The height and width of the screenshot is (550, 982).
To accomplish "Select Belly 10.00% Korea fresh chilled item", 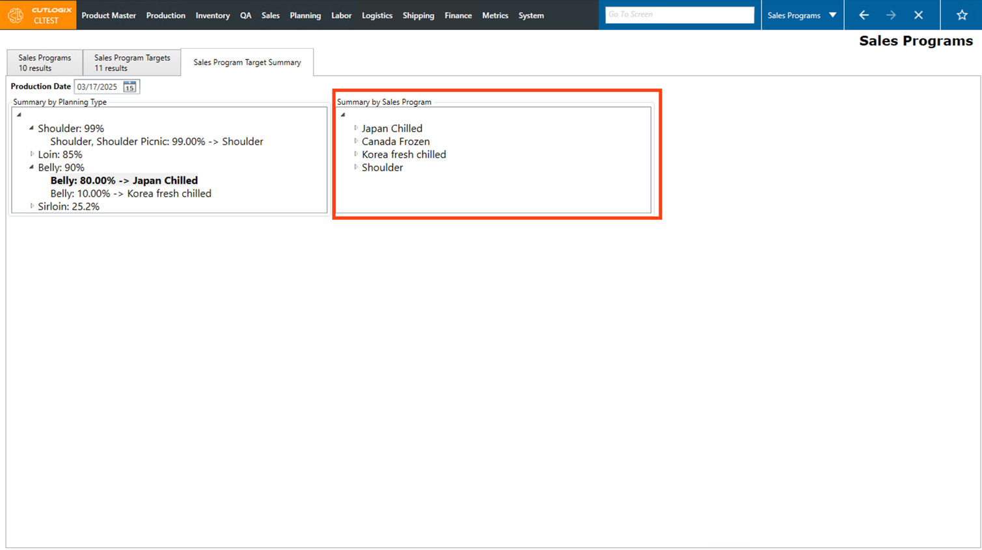I will click(x=131, y=193).
